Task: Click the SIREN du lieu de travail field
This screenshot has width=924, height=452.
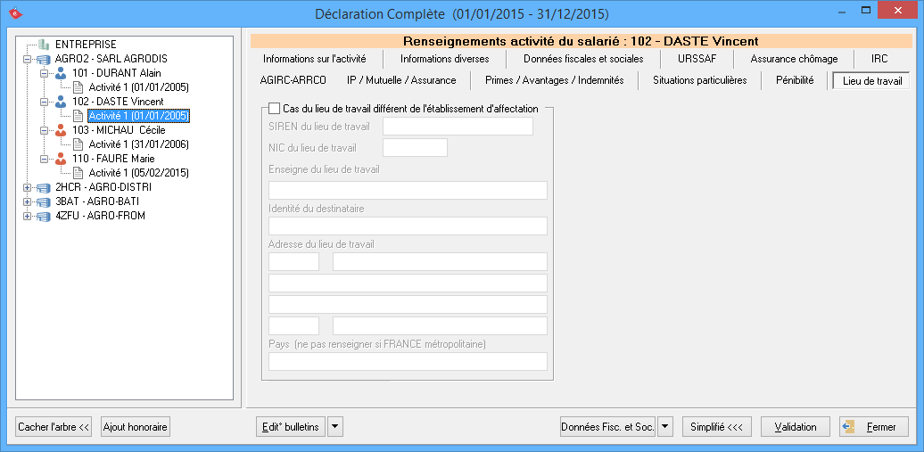Action: (458, 127)
